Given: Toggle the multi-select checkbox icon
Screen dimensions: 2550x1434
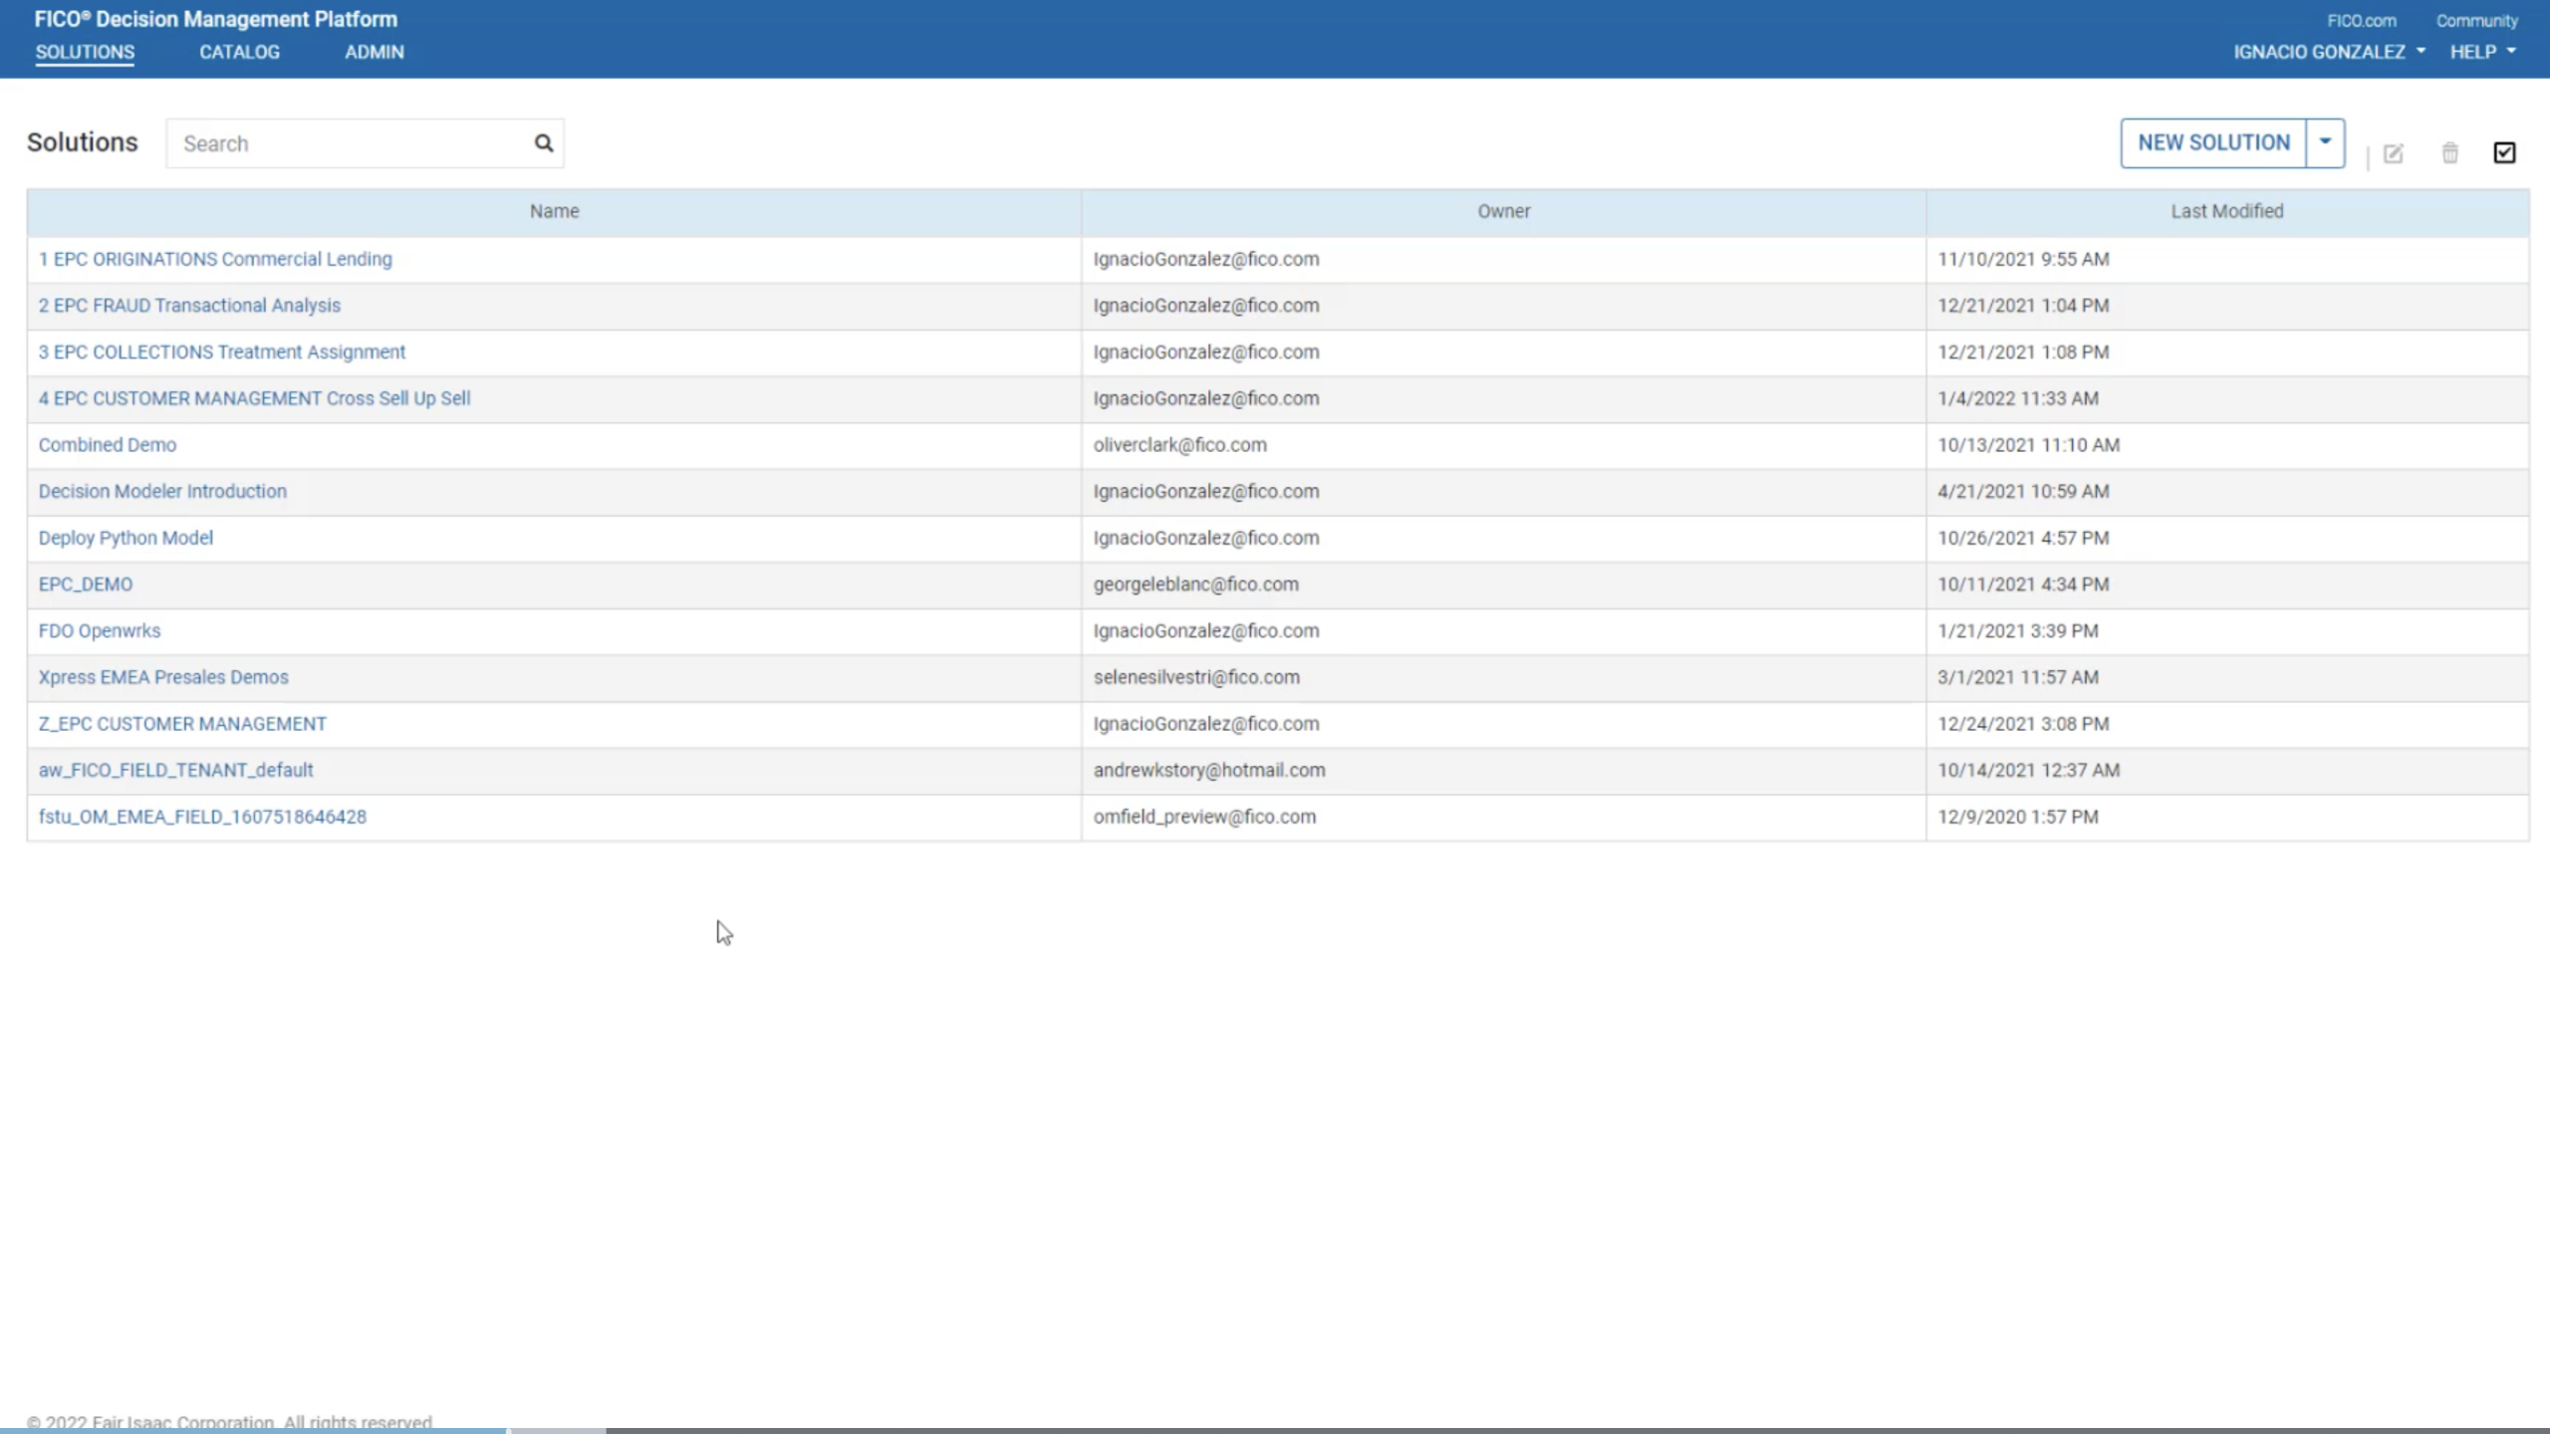Looking at the screenshot, I should 2504,152.
